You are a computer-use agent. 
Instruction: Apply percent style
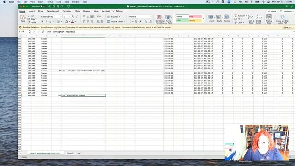136,22
